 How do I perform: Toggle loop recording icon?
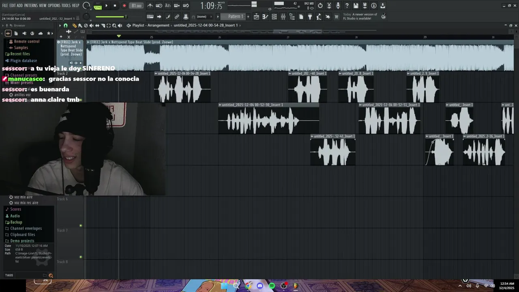[x=186, y=6]
